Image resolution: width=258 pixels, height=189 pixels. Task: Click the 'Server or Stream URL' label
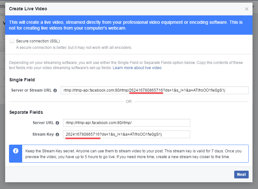pyautogui.click(x=31, y=90)
